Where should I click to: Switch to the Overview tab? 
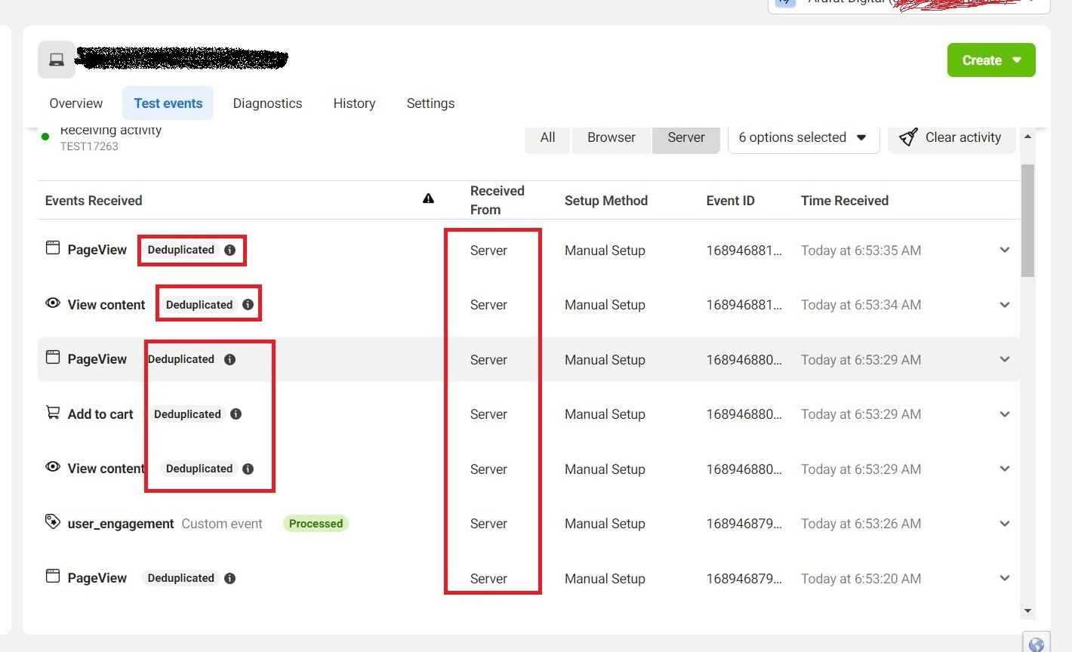pos(76,103)
